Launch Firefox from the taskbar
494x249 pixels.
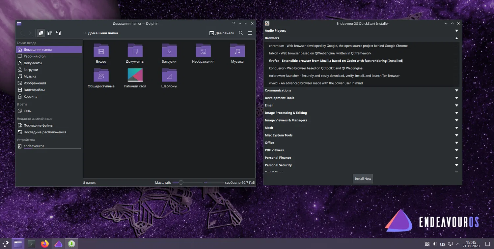pos(45,244)
